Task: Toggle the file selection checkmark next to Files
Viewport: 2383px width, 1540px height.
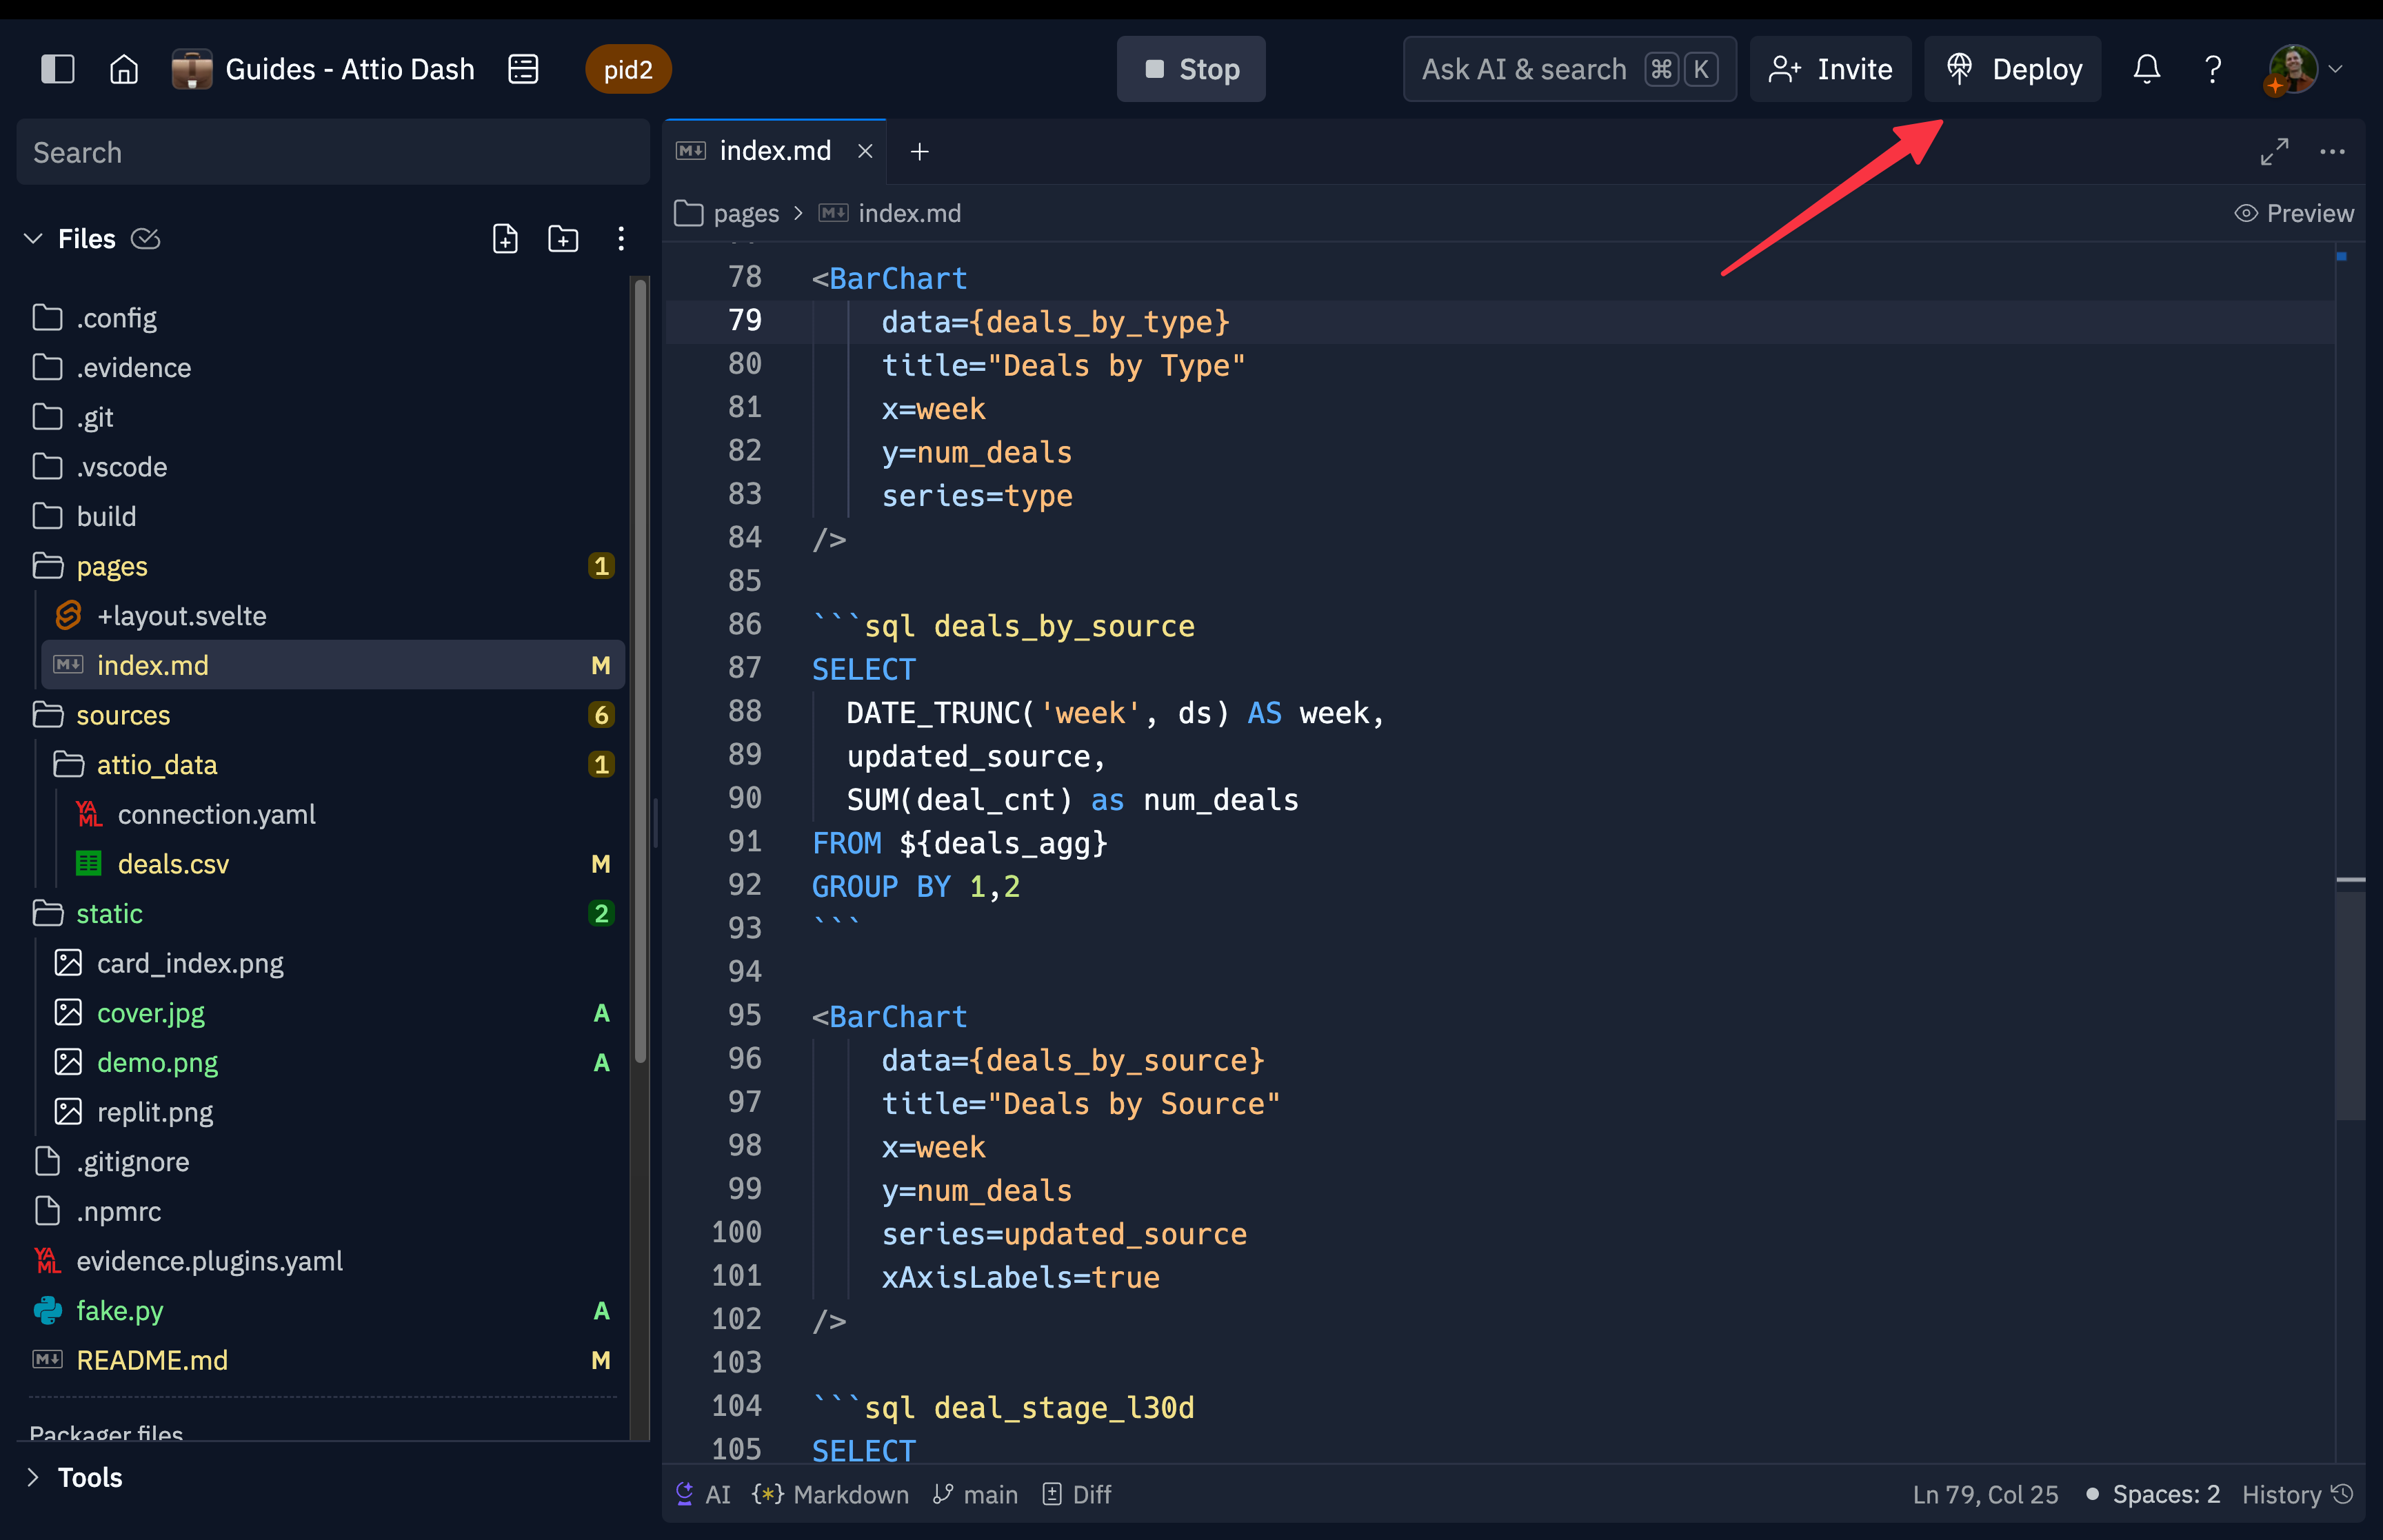Action: pyautogui.click(x=146, y=238)
